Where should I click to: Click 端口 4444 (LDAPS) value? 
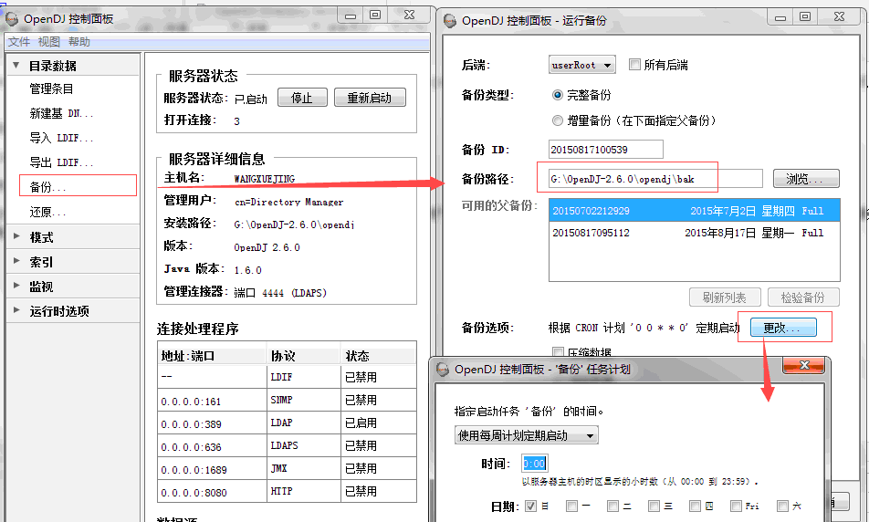[280, 293]
